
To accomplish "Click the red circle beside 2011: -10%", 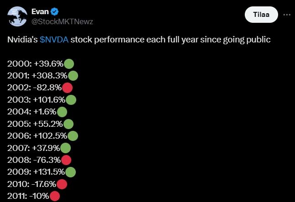I will (x=54, y=196).
